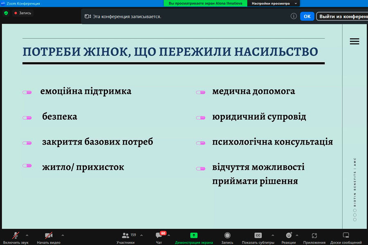Click OK on the recording notice
Screen dimensions: 368x245
(x=307, y=16)
